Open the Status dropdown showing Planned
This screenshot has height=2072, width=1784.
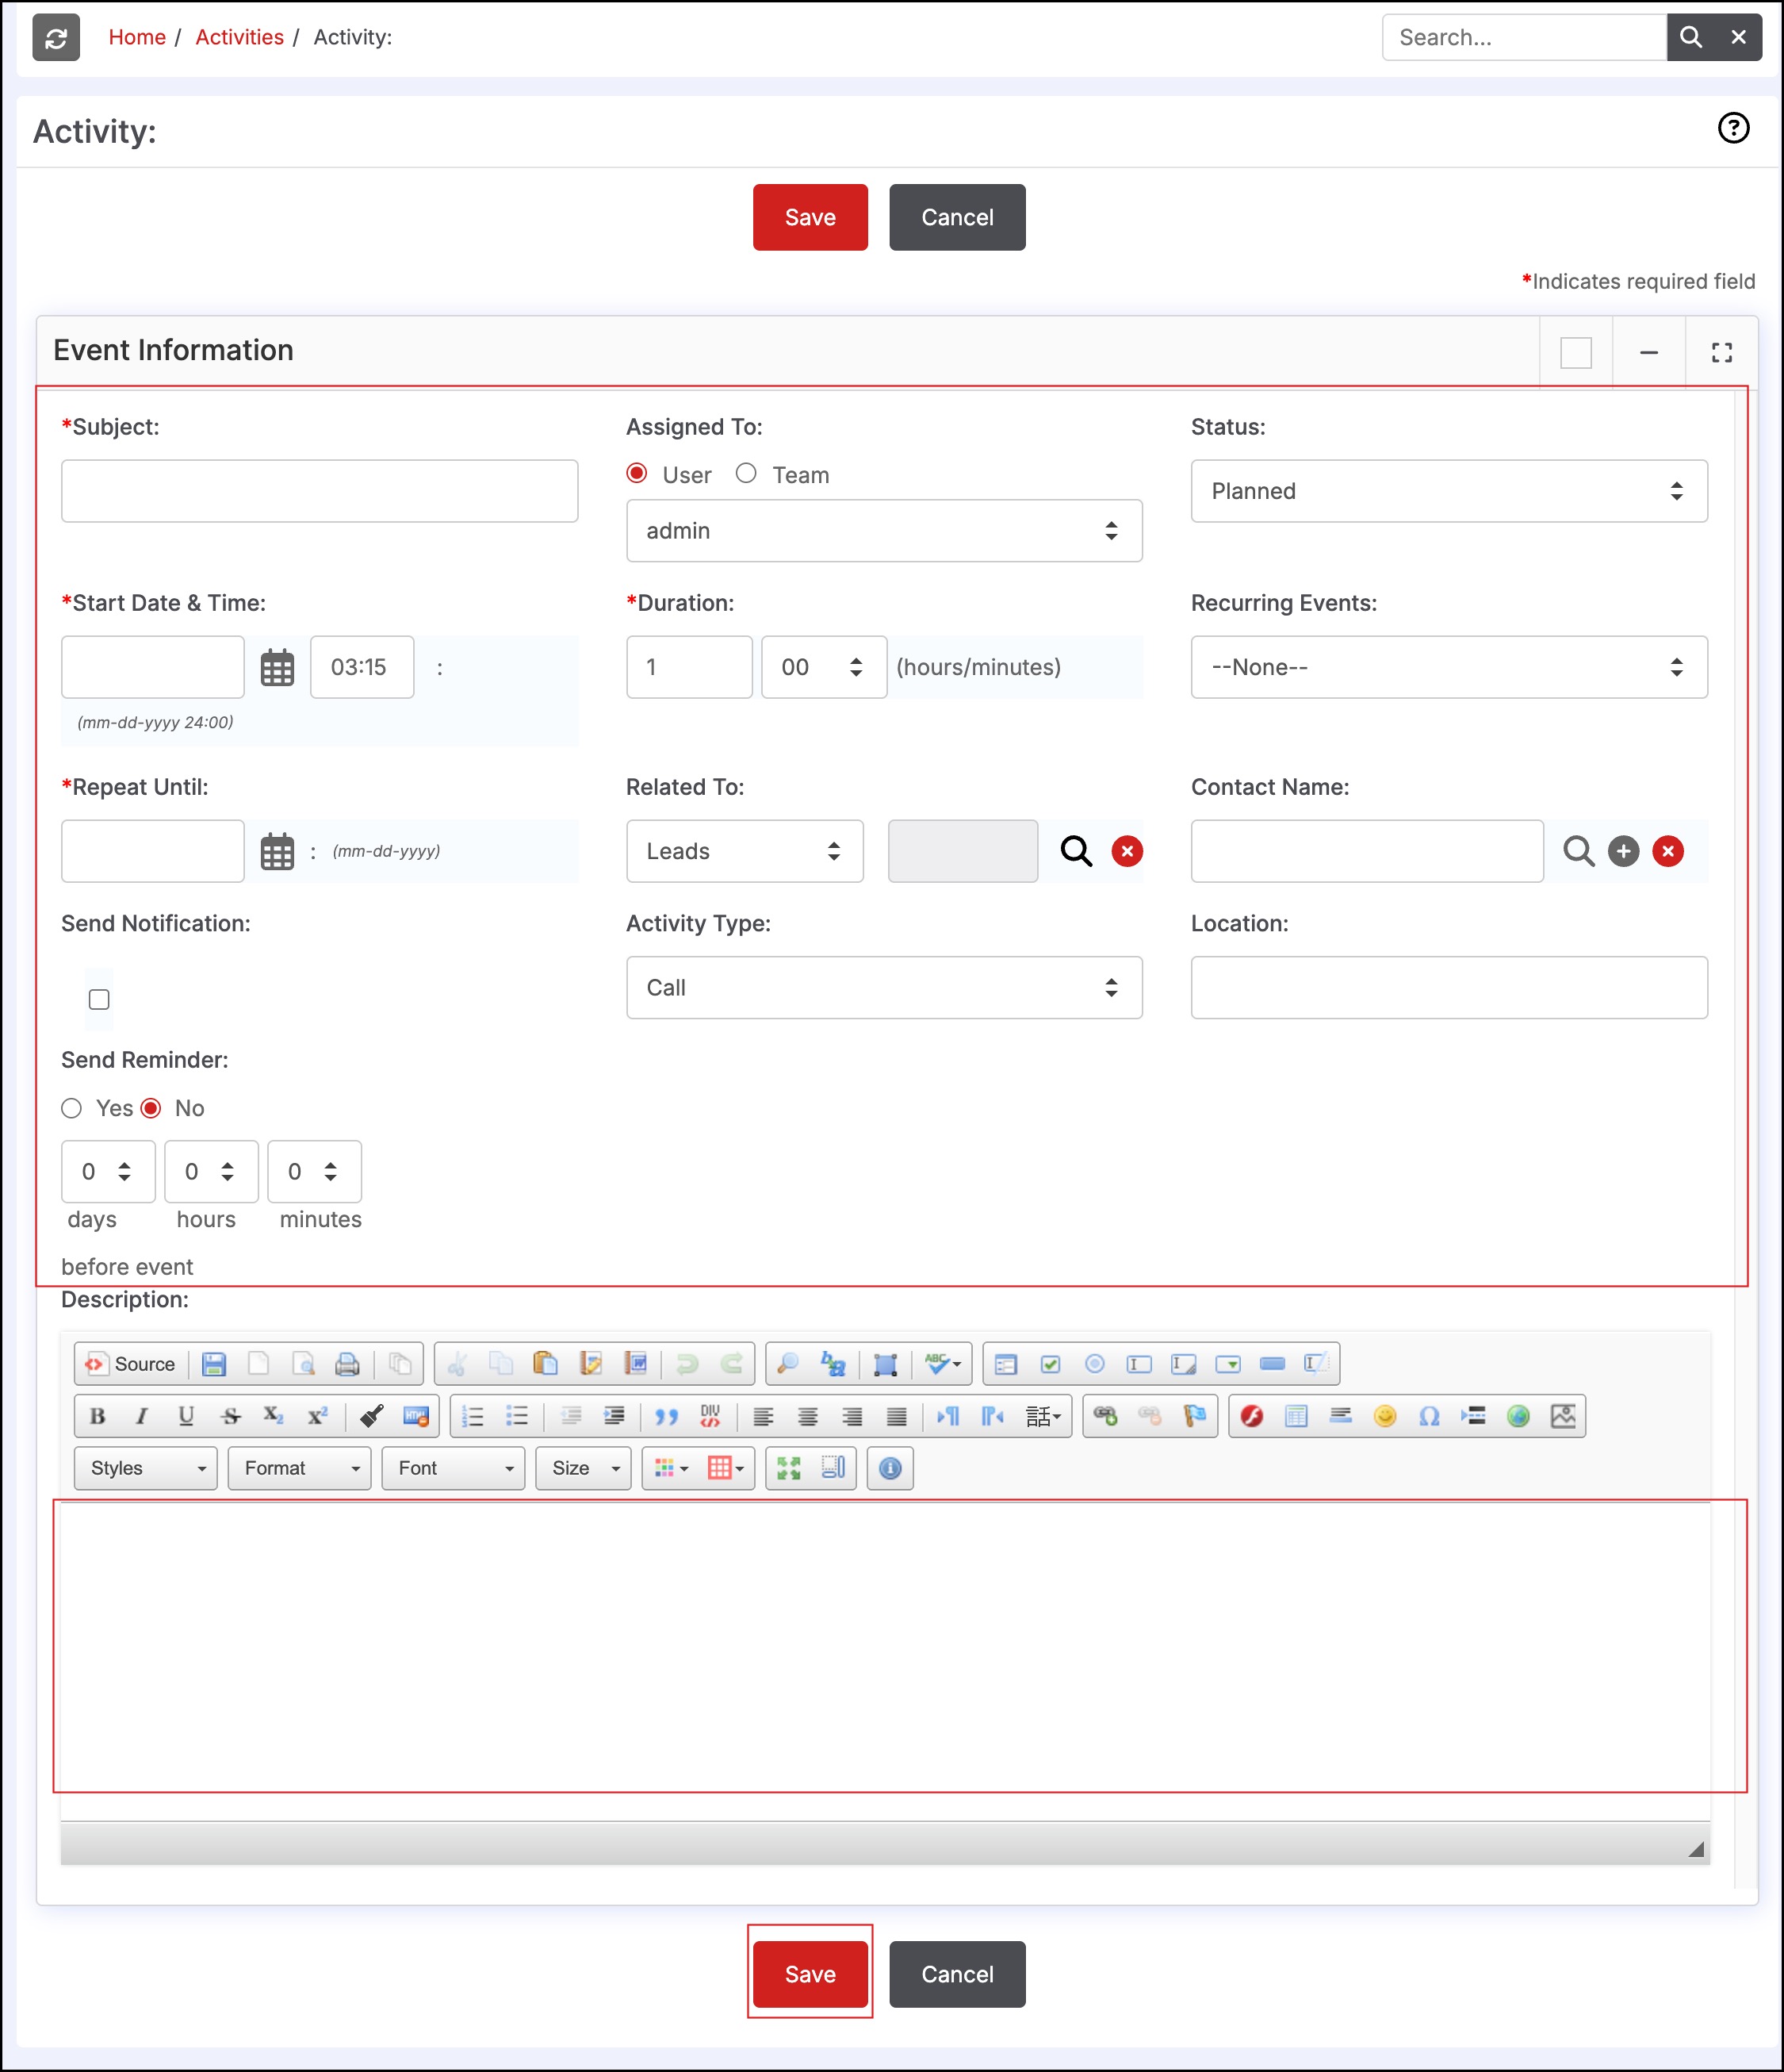[1448, 491]
